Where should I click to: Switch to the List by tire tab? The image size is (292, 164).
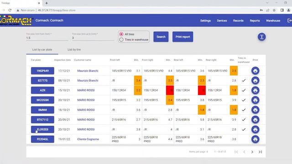point(74,50)
